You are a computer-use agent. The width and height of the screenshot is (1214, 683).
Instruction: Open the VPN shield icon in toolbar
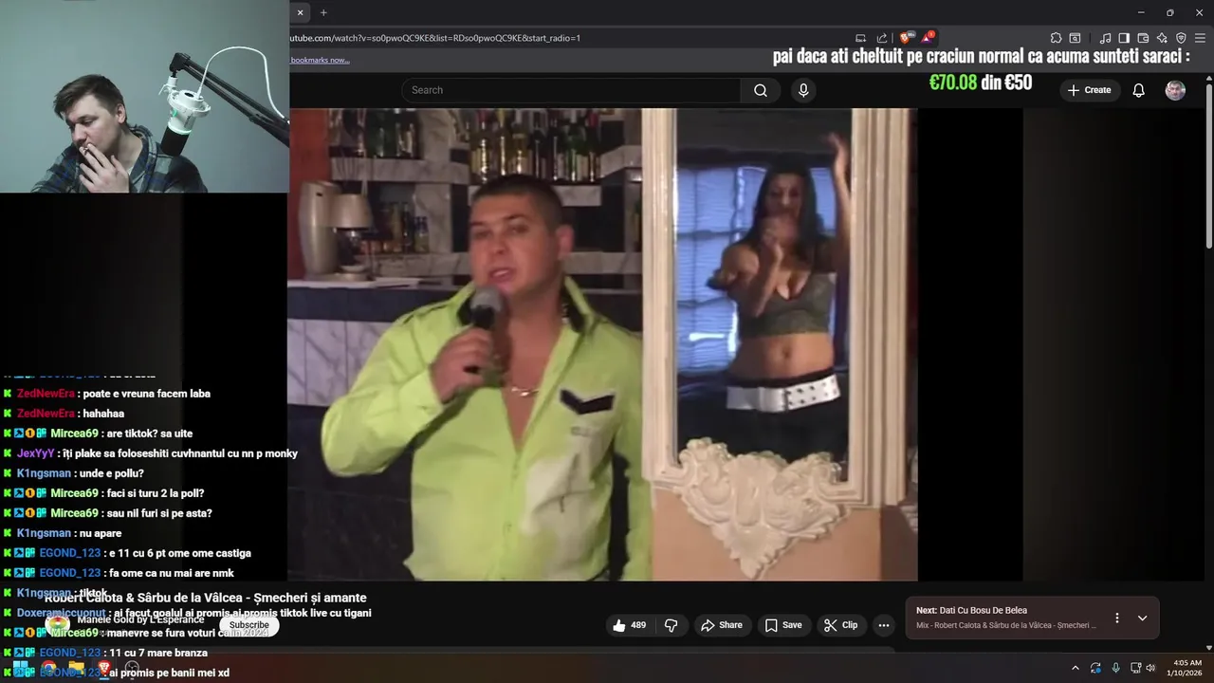click(x=1181, y=38)
